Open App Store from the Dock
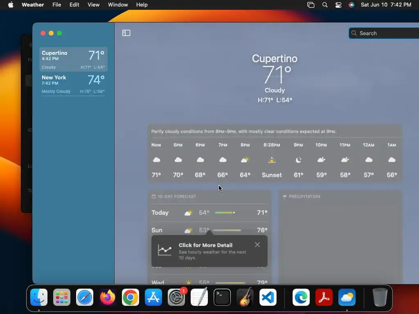The width and height of the screenshot is (419, 314). point(153,297)
